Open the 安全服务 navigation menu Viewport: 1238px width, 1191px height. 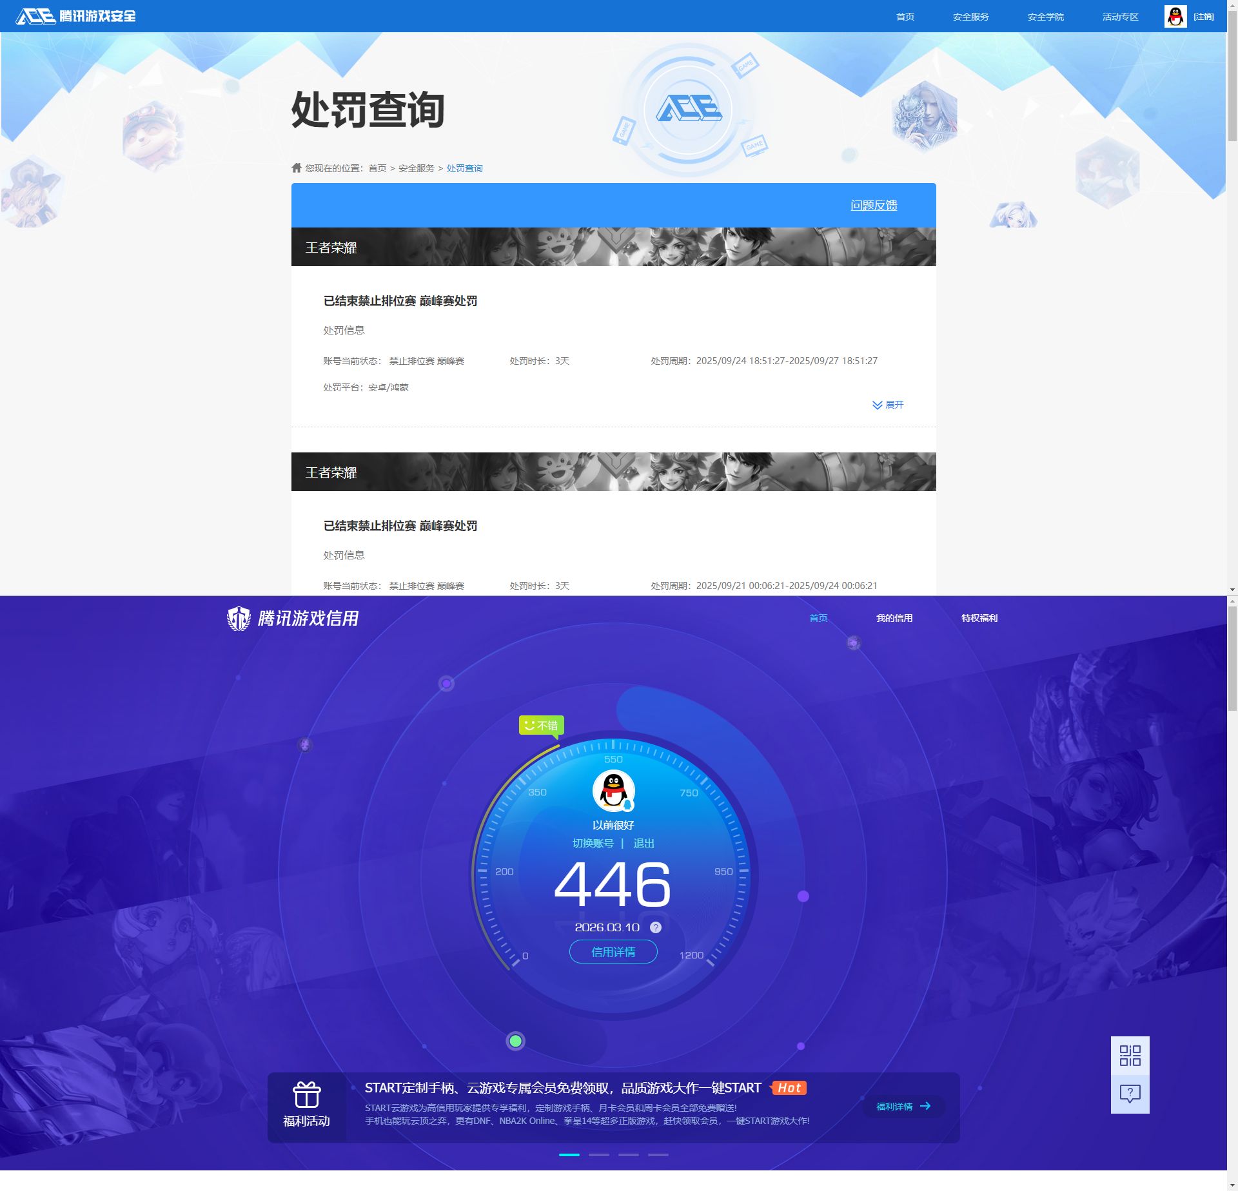970,17
